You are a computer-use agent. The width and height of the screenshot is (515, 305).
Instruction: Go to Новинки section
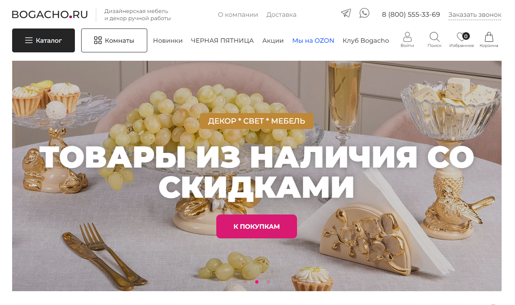tap(168, 41)
